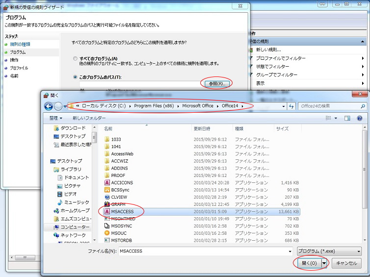Click the refresh button beside address bar
370x277 pixels.
[291, 106]
